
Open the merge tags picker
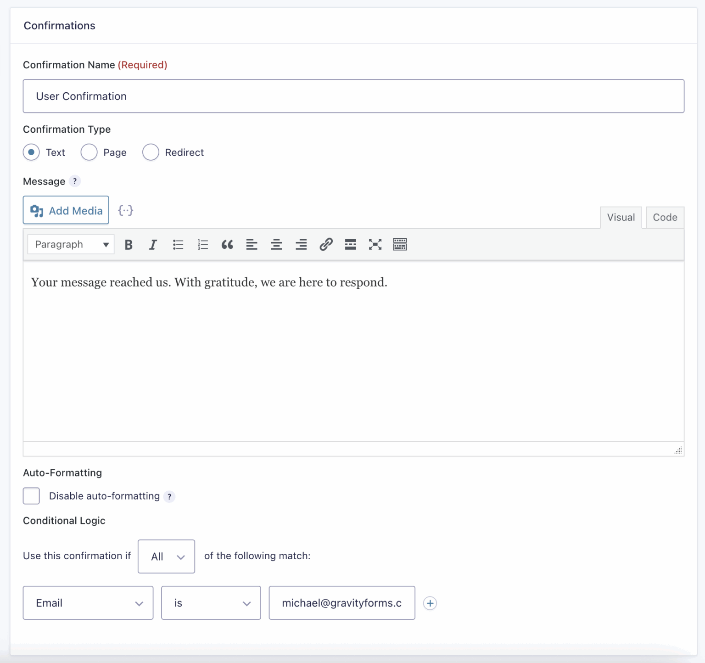click(126, 210)
